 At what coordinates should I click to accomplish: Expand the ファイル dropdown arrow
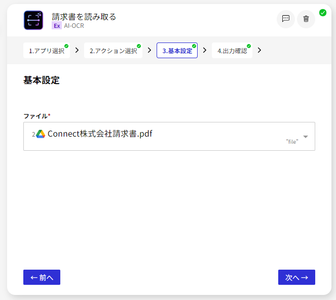[x=306, y=137]
